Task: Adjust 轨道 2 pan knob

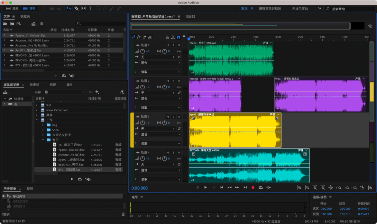Action: (164, 87)
